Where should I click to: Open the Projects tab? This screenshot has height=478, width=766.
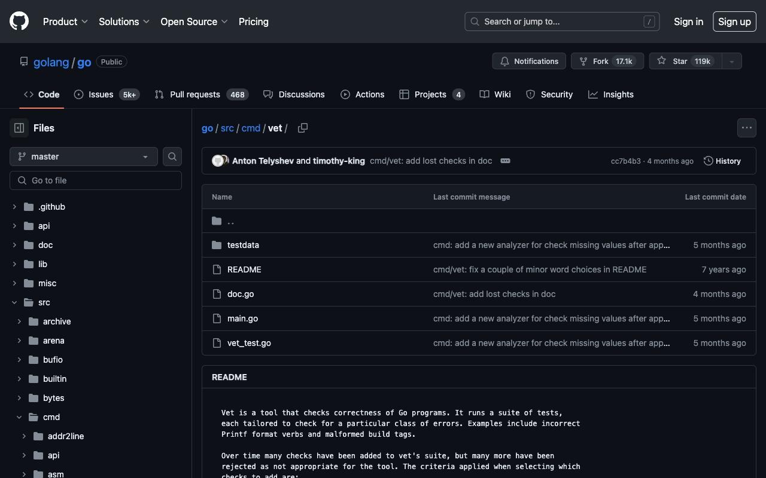click(x=432, y=94)
